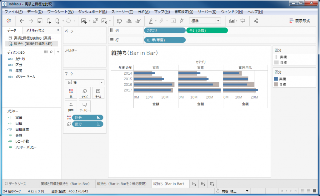The image size is (320, 196).
Task: Switch to the アナリティクス tab
Action: click(35, 30)
